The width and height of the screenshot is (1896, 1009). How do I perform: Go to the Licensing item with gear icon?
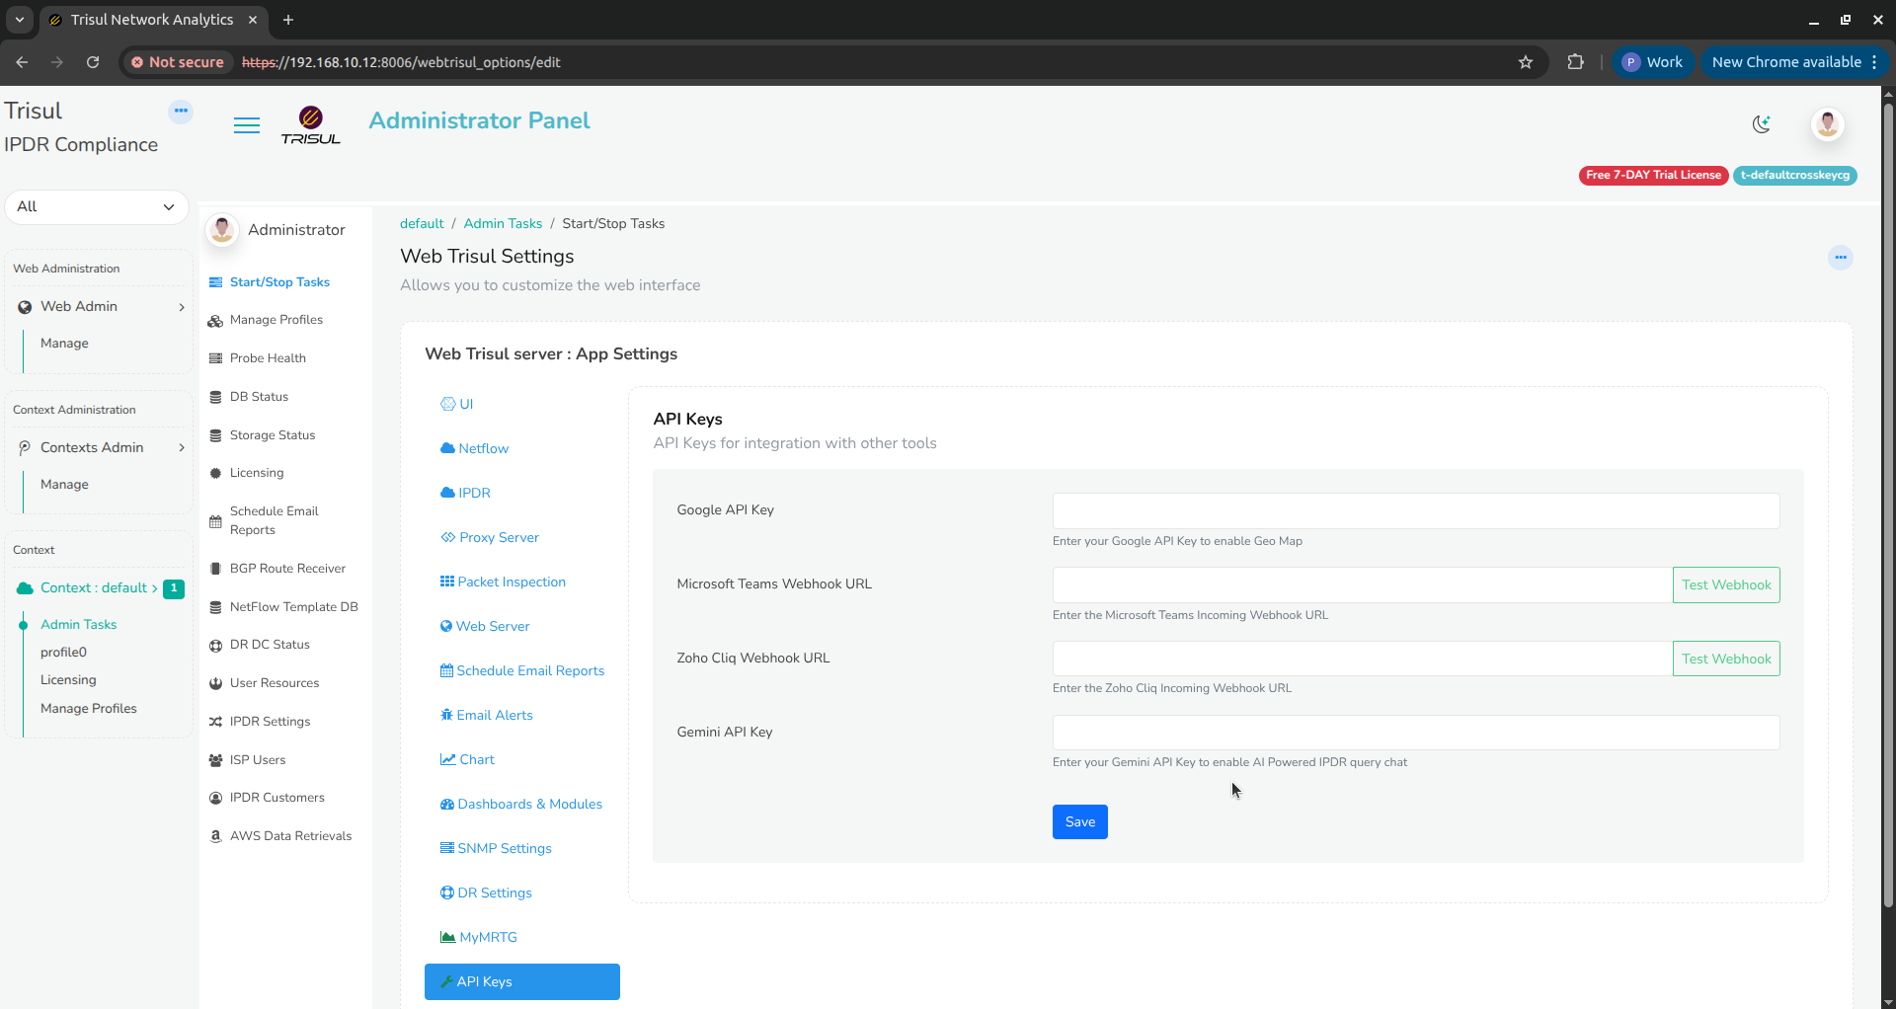click(x=246, y=473)
